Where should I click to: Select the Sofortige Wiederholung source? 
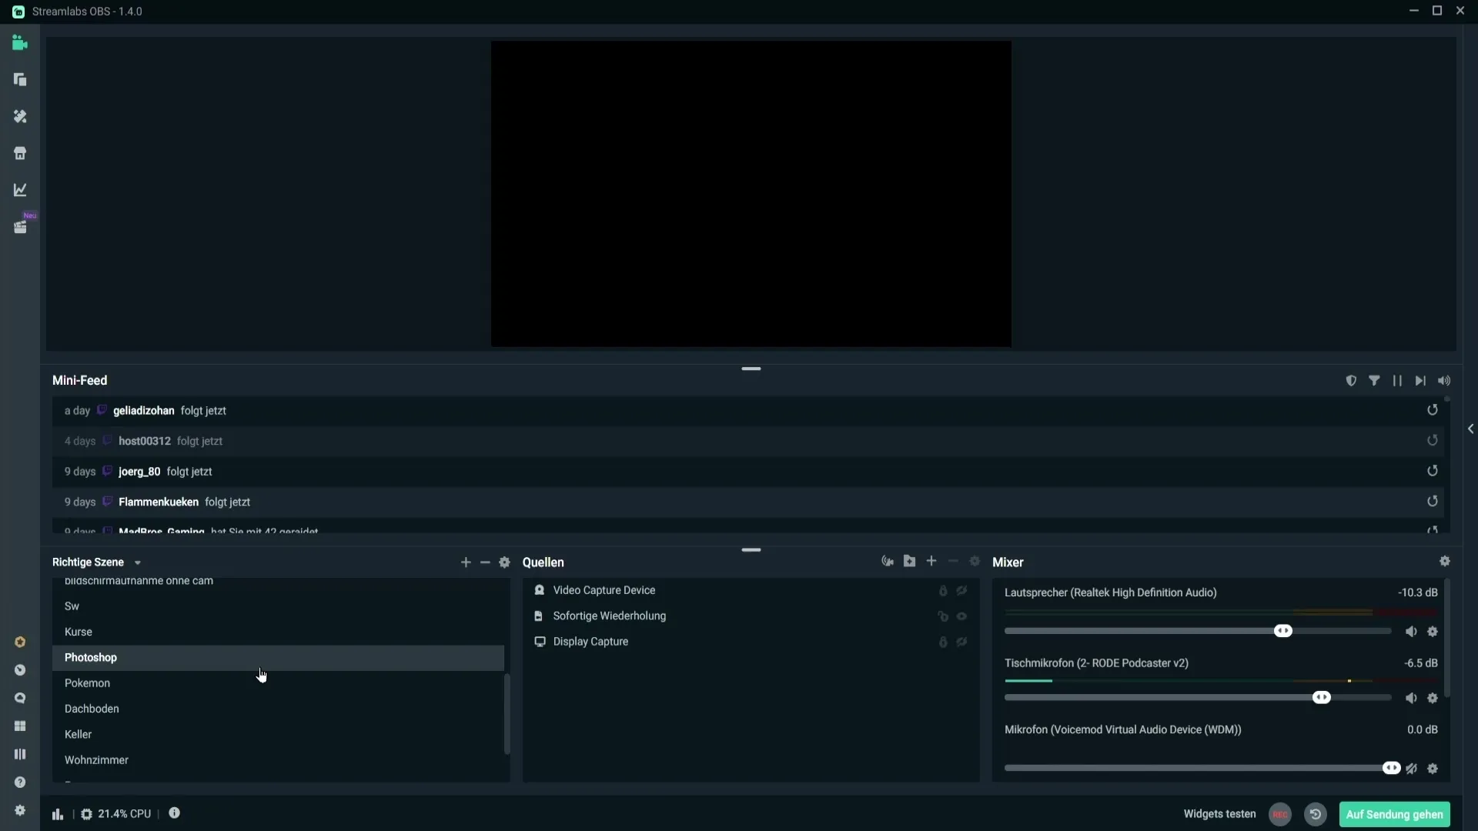(x=751, y=616)
